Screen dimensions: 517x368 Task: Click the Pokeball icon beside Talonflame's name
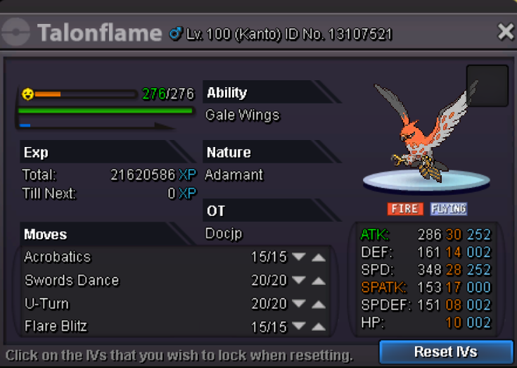(x=15, y=32)
